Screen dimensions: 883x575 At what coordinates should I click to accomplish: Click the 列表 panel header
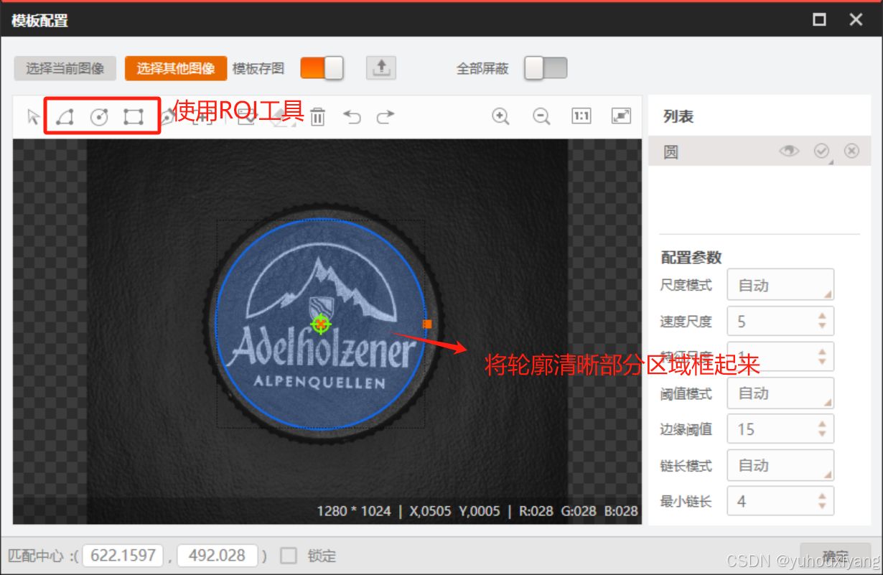click(x=678, y=116)
